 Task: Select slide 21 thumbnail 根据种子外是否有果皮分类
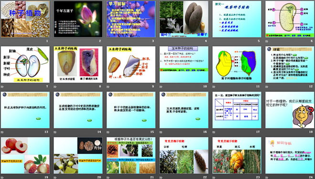pos(131,155)
